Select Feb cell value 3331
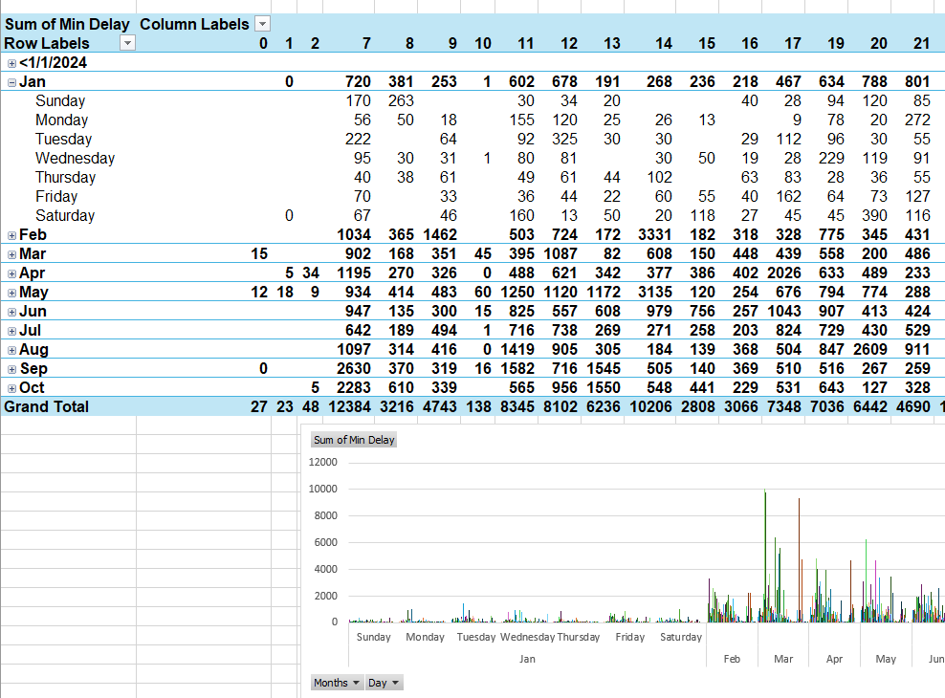Viewport: 945px width, 698px height. (655, 234)
